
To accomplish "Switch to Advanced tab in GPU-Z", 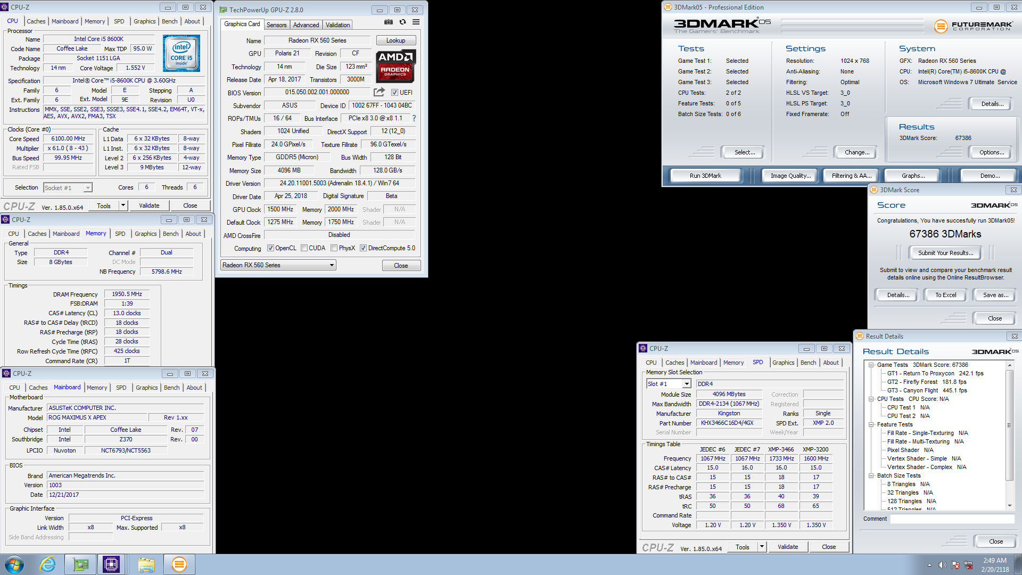I will [306, 24].
